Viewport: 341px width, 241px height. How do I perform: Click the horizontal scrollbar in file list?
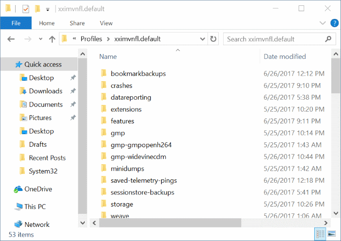click(166, 223)
